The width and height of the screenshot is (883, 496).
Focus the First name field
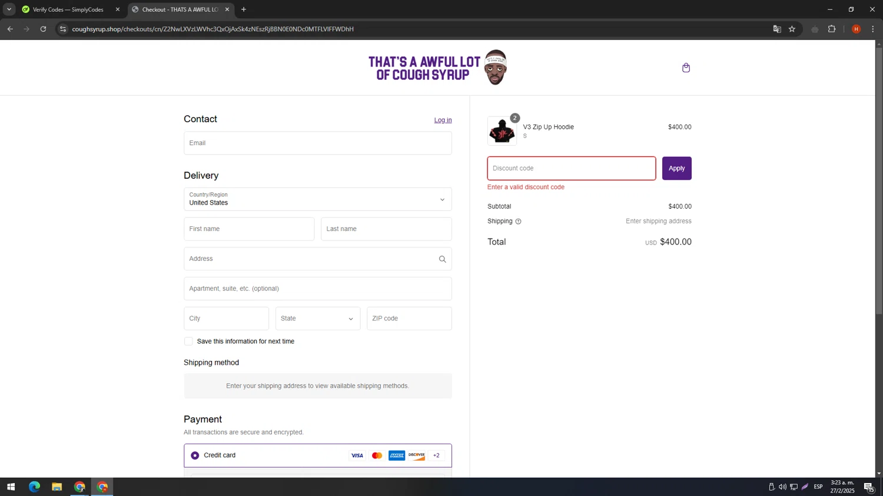click(x=249, y=229)
